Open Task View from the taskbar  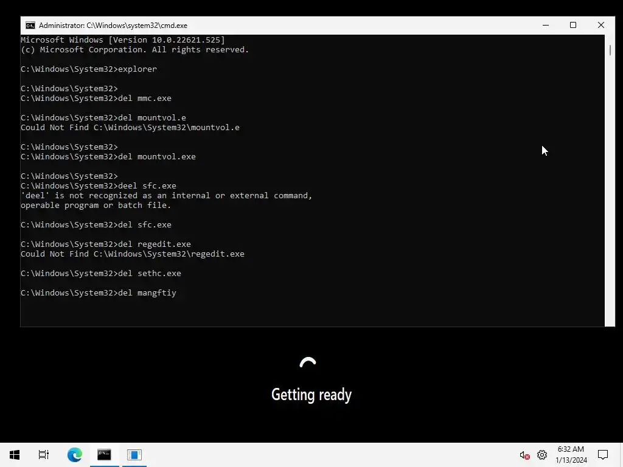coord(44,454)
